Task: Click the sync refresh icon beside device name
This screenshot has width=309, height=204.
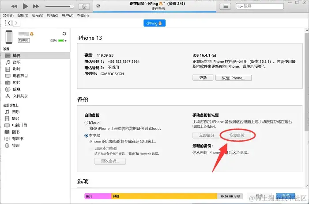Action: [64, 34]
